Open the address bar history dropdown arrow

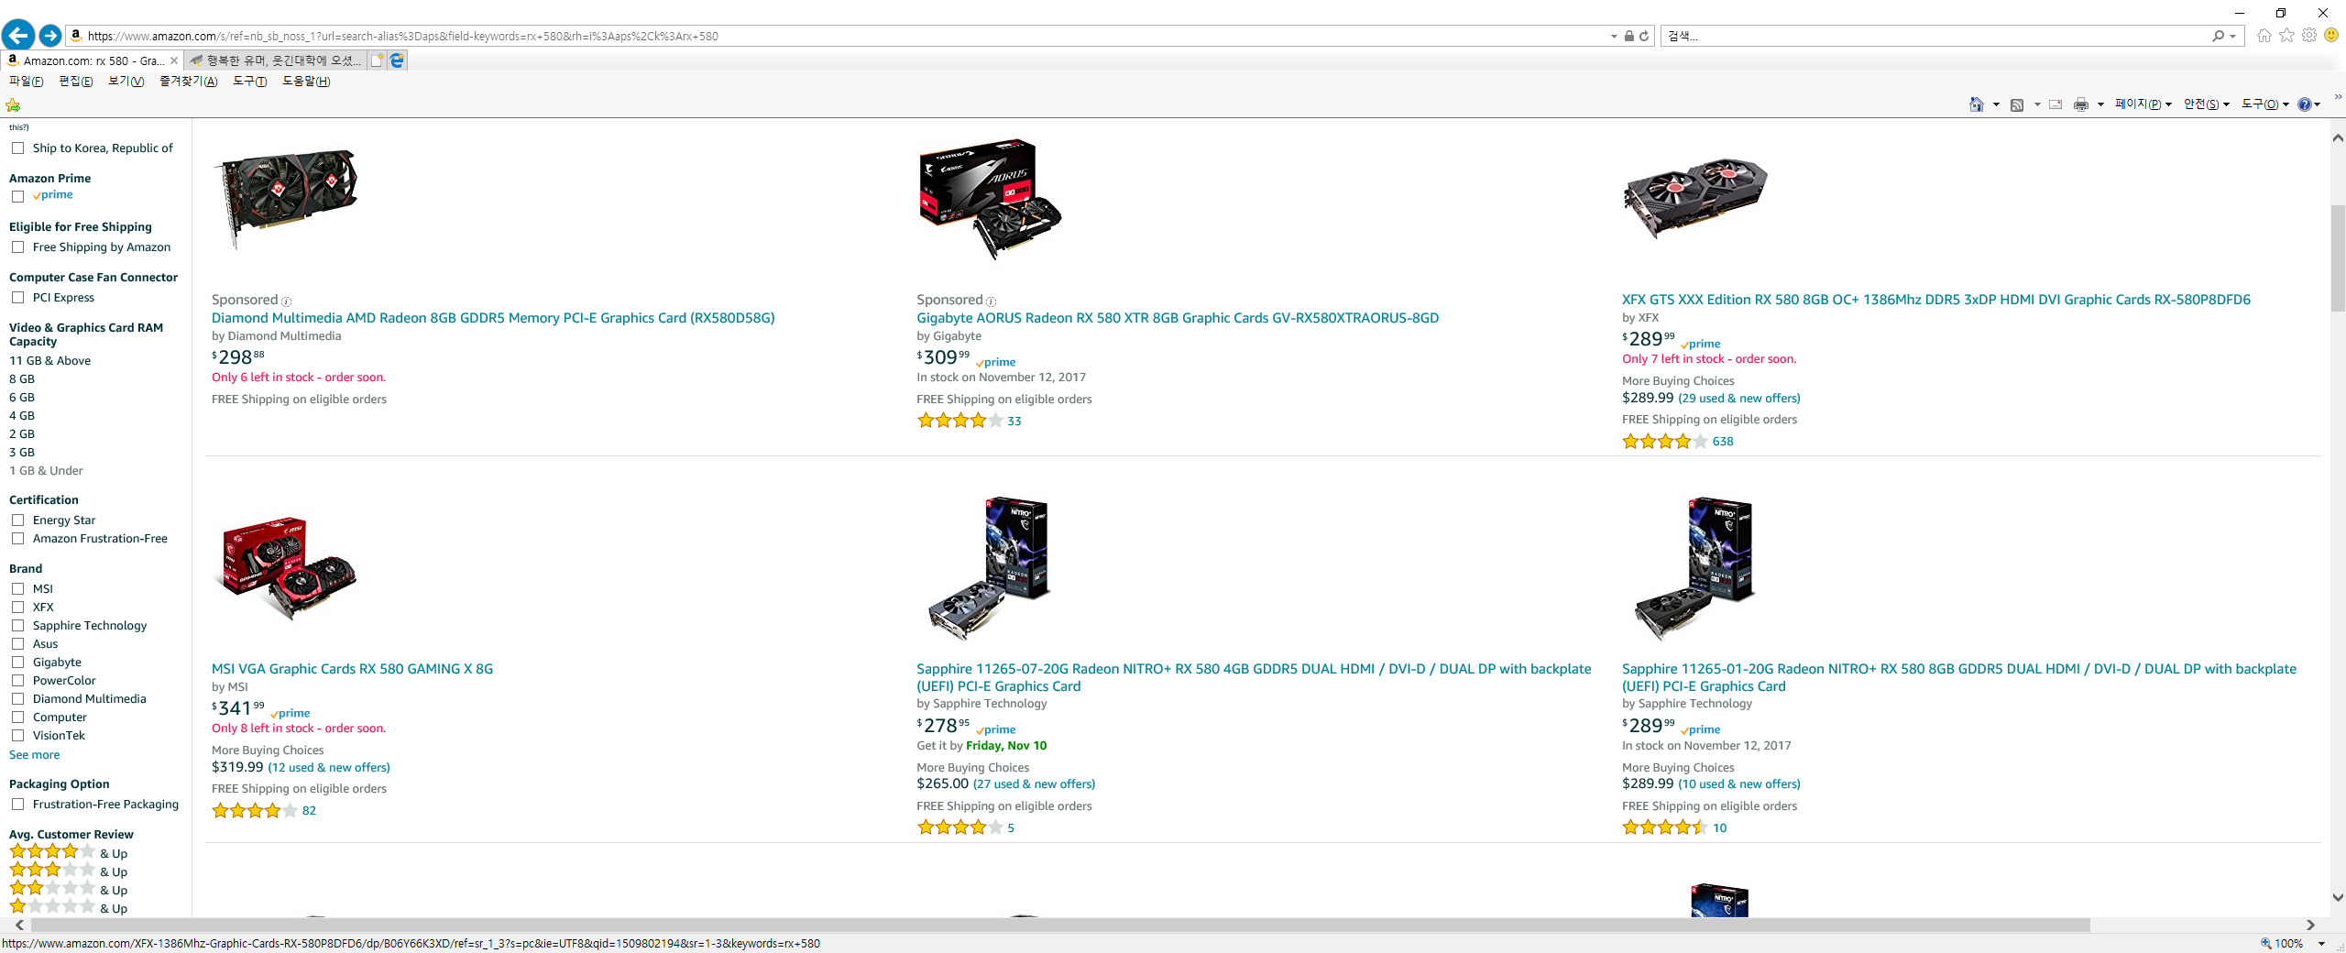(1614, 37)
